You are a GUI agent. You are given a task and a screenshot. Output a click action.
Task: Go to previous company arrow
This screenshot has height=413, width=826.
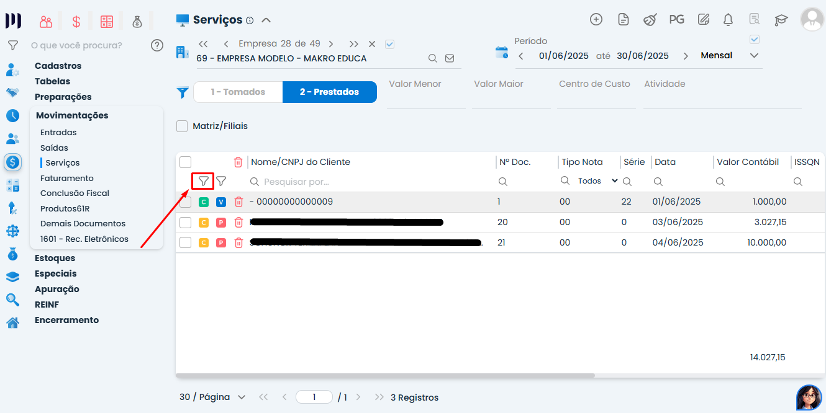226,44
